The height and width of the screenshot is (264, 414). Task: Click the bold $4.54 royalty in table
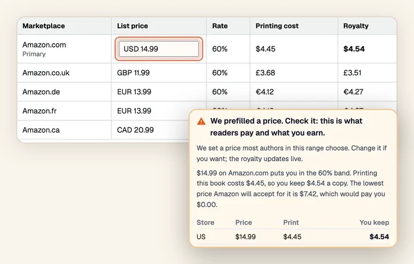point(354,49)
